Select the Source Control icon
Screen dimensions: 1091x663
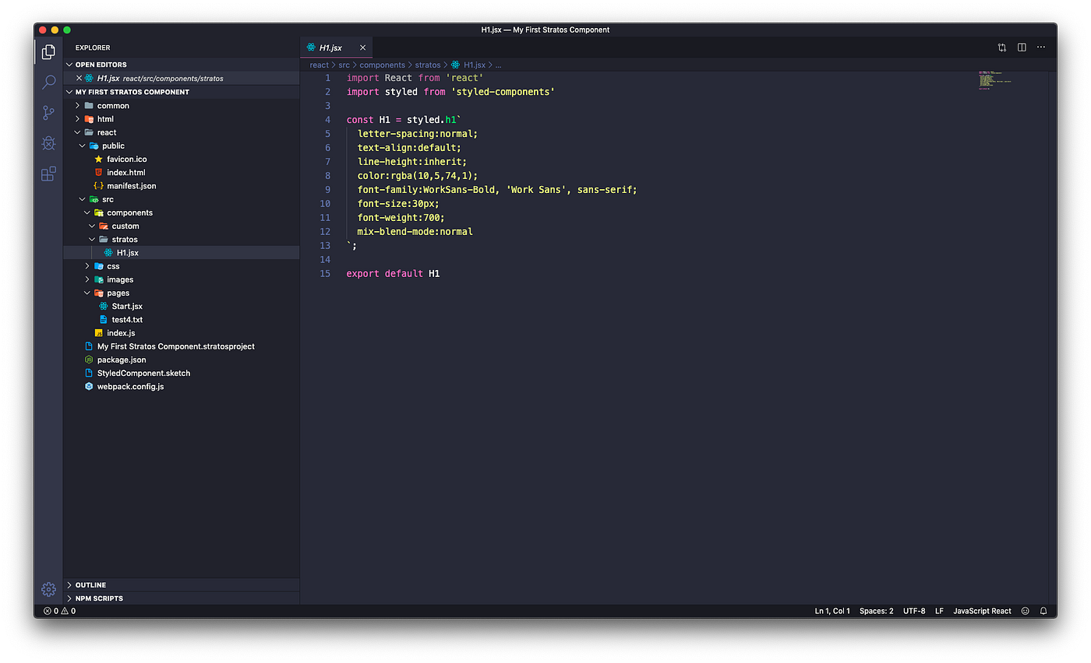[x=48, y=112]
